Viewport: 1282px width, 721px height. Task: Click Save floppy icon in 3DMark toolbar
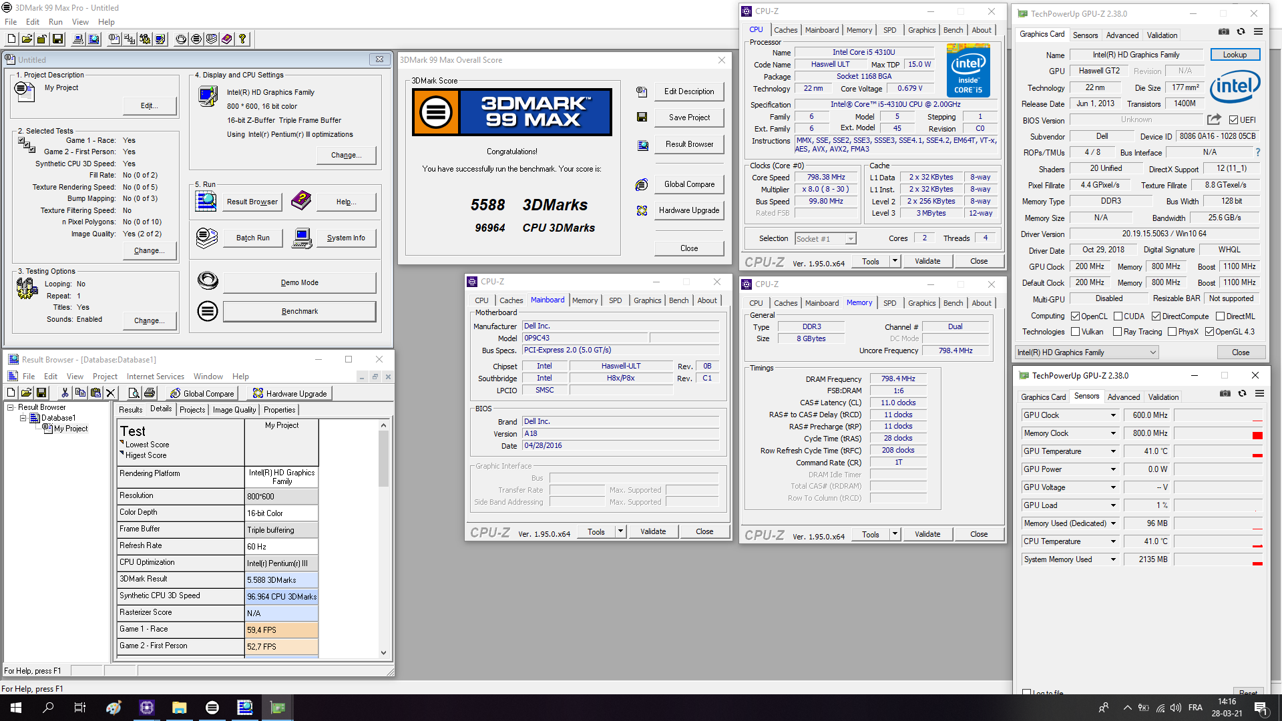[57, 39]
